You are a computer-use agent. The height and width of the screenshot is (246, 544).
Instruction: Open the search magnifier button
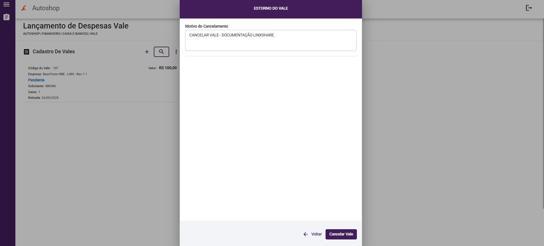161,52
